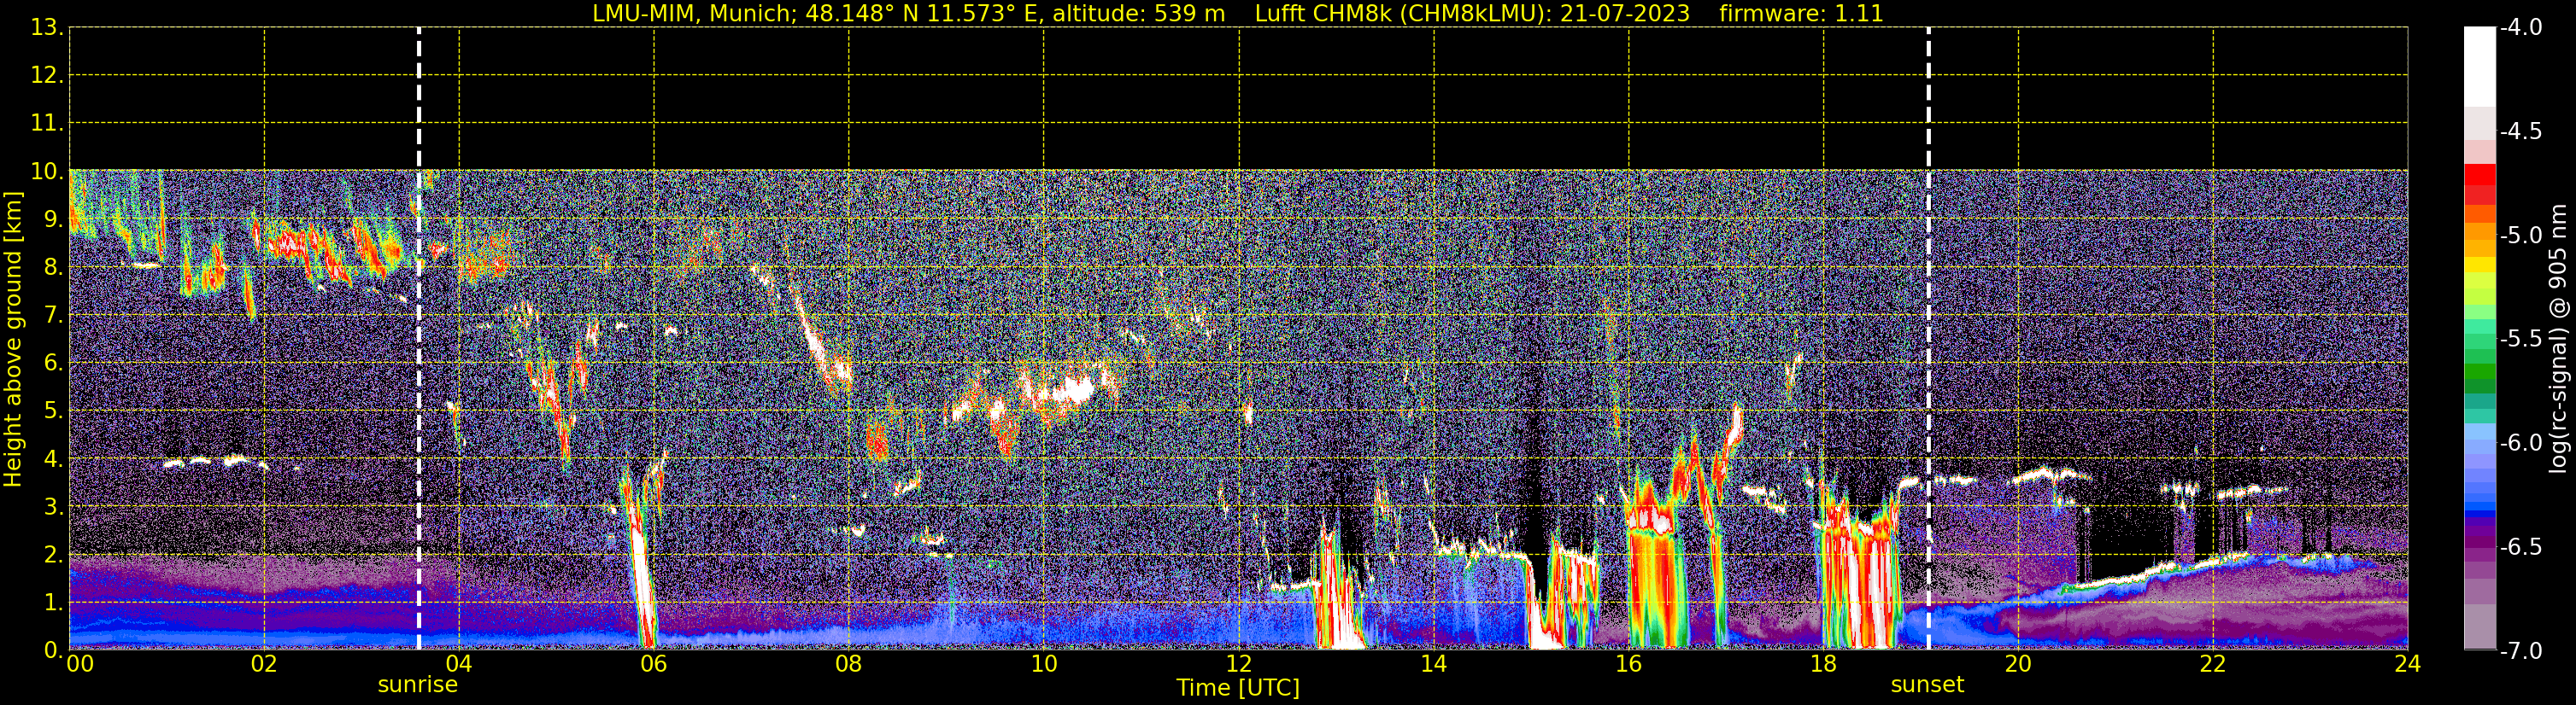The width and height of the screenshot is (2576, 705).
Task: Click the '16' time axis tick label
Action: (x=1629, y=664)
